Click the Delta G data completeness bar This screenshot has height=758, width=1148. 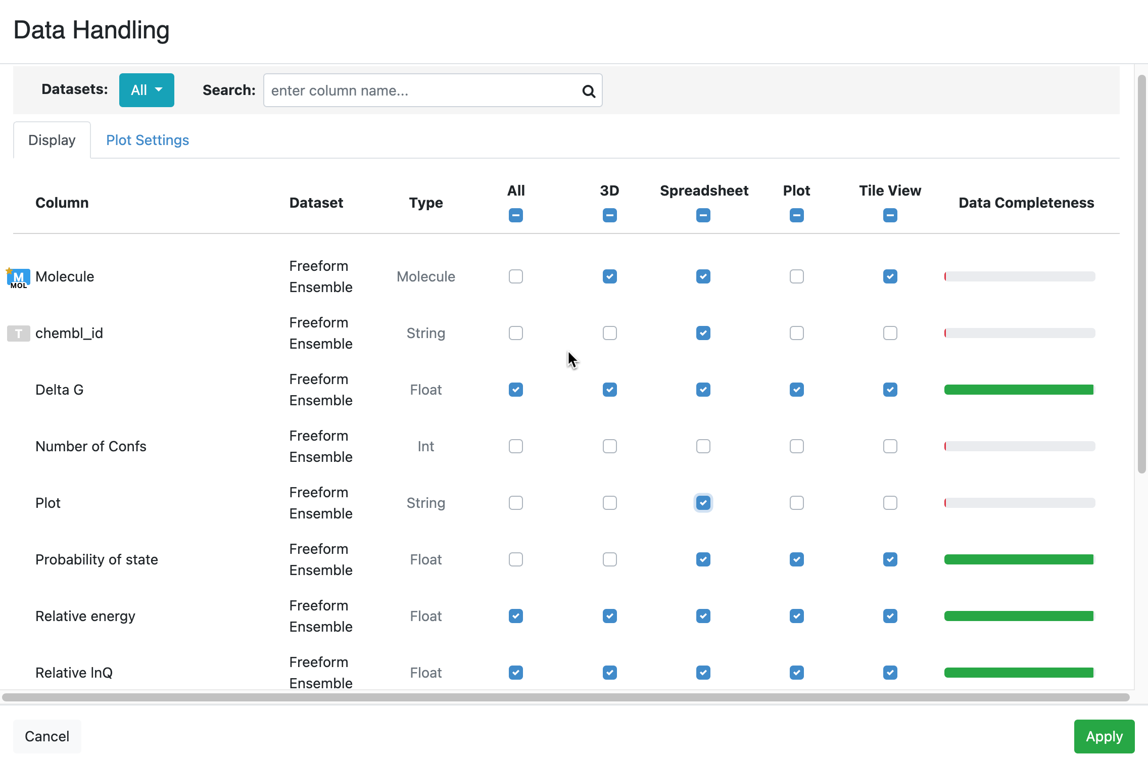point(1019,390)
